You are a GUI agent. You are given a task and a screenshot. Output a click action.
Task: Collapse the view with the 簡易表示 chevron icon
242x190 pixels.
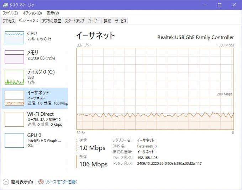tap(6, 182)
